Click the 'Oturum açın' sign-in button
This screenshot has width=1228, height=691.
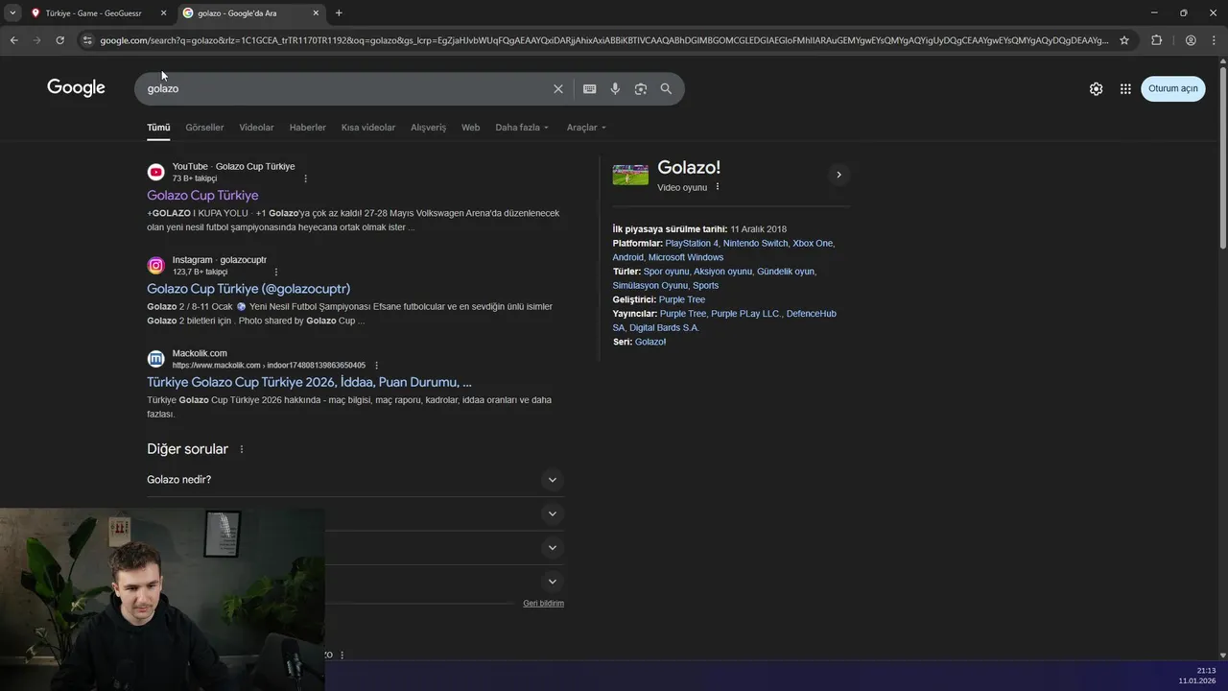pyautogui.click(x=1172, y=88)
